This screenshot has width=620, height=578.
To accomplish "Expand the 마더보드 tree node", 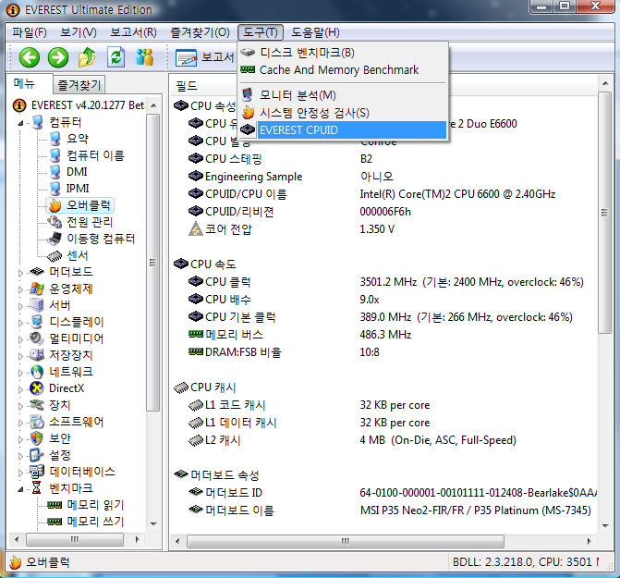I will [x=20, y=273].
